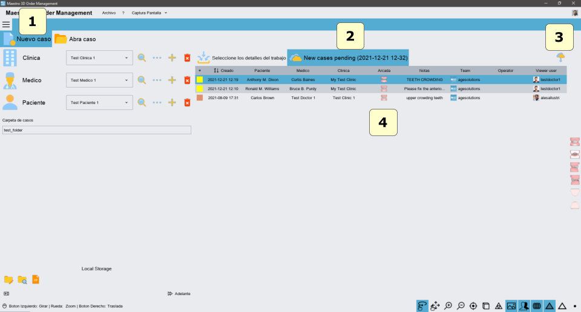Open Paciente more options (three dots)
Image resolution: width=581 pixels, height=312 pixels.
(157, 103)
